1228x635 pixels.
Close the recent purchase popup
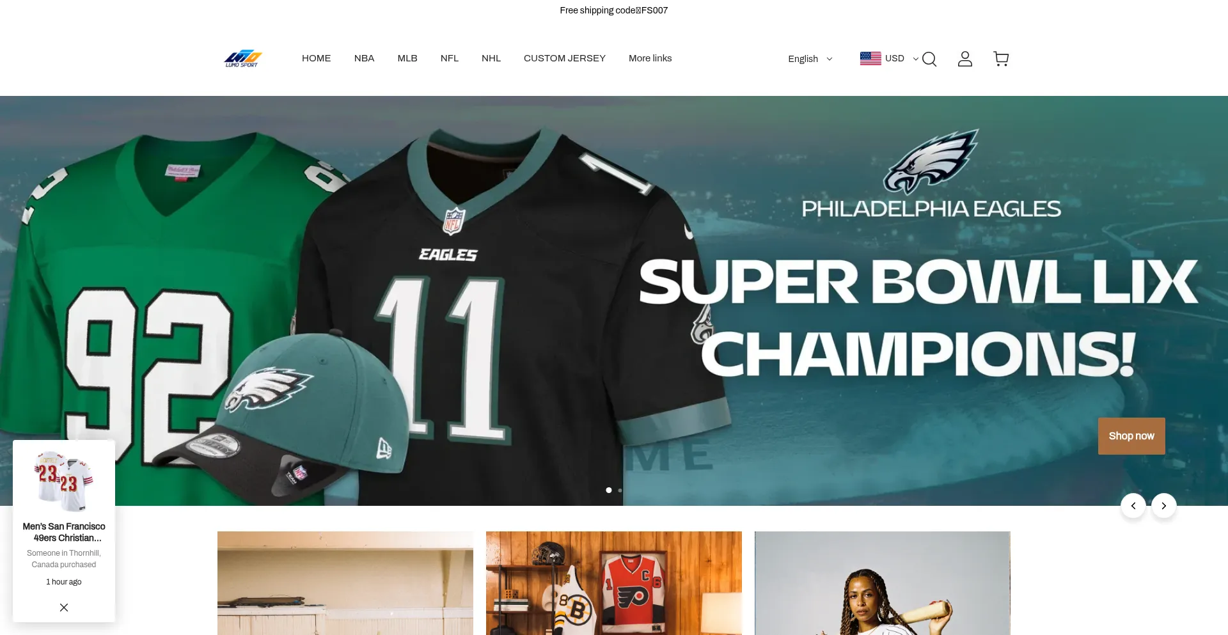[x=64, y=608]
